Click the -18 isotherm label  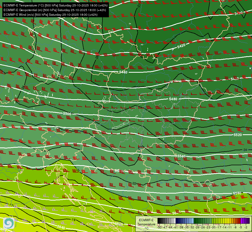(x=73, y=220)
